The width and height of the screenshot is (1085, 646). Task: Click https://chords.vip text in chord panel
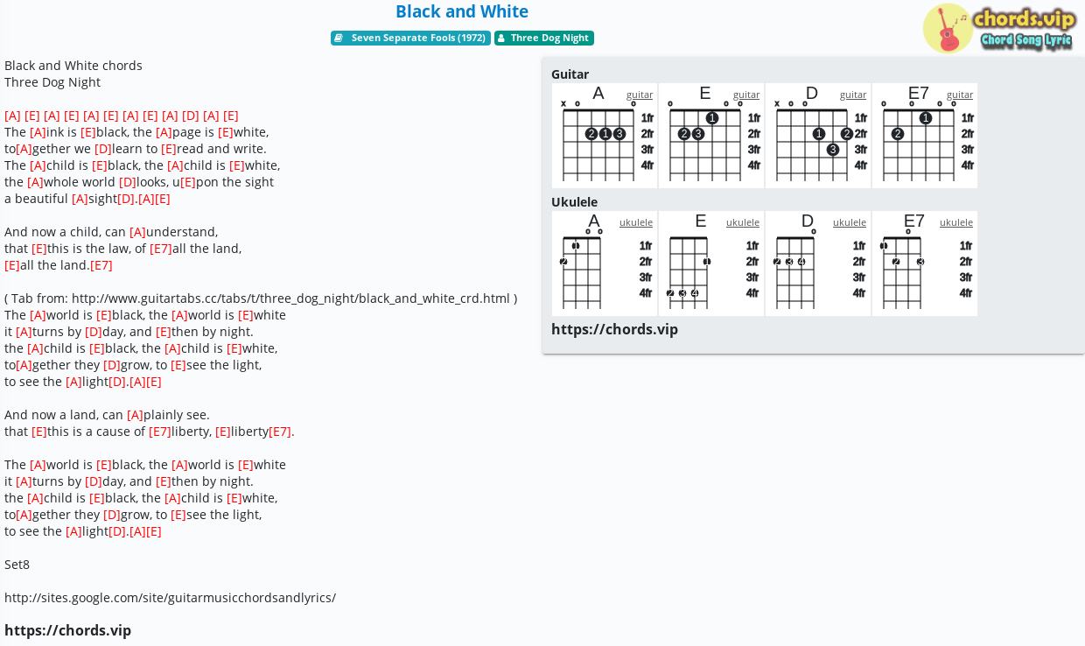pos(614,329)
